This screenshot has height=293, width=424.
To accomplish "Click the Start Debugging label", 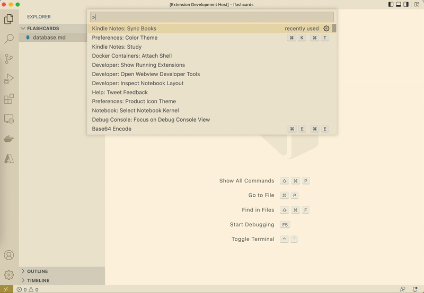I will tap(252, 224).
